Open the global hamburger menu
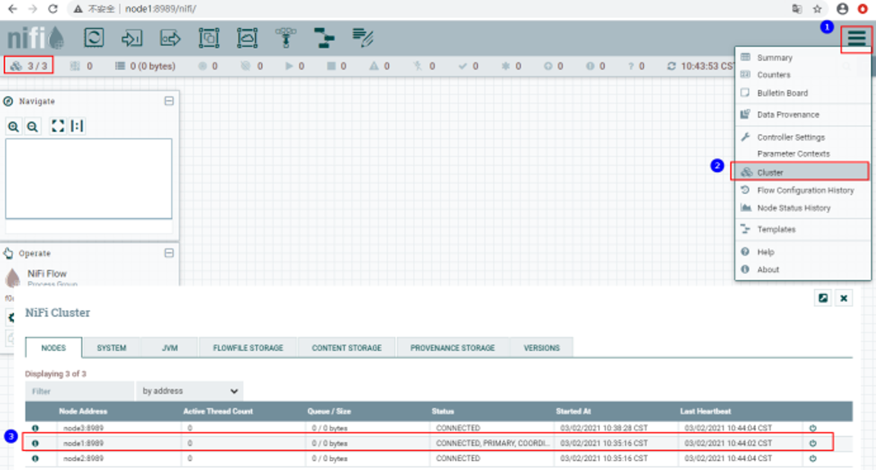876x470 pixels. (x=857, y=39)
